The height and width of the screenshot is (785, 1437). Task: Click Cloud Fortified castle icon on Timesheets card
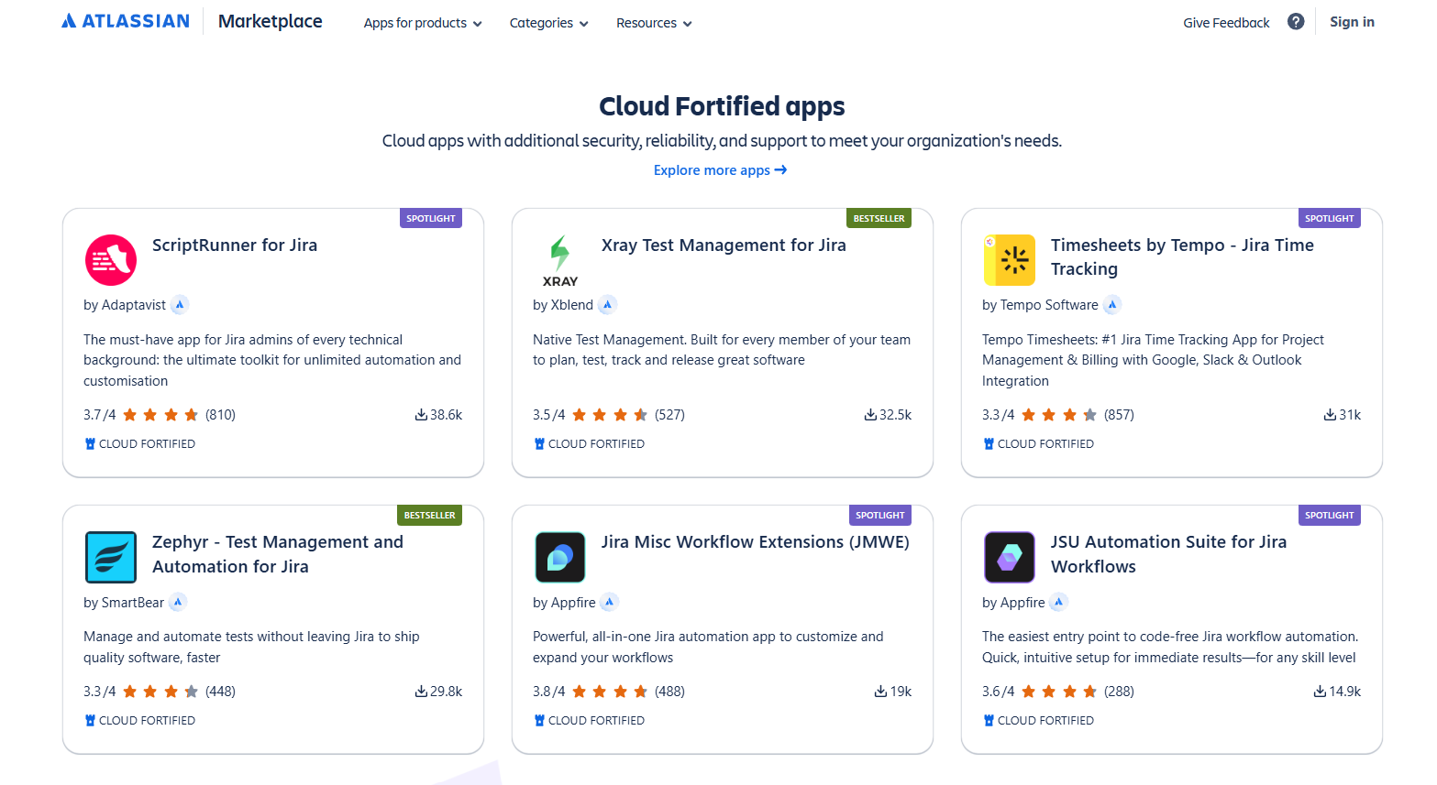coord(989,444)
